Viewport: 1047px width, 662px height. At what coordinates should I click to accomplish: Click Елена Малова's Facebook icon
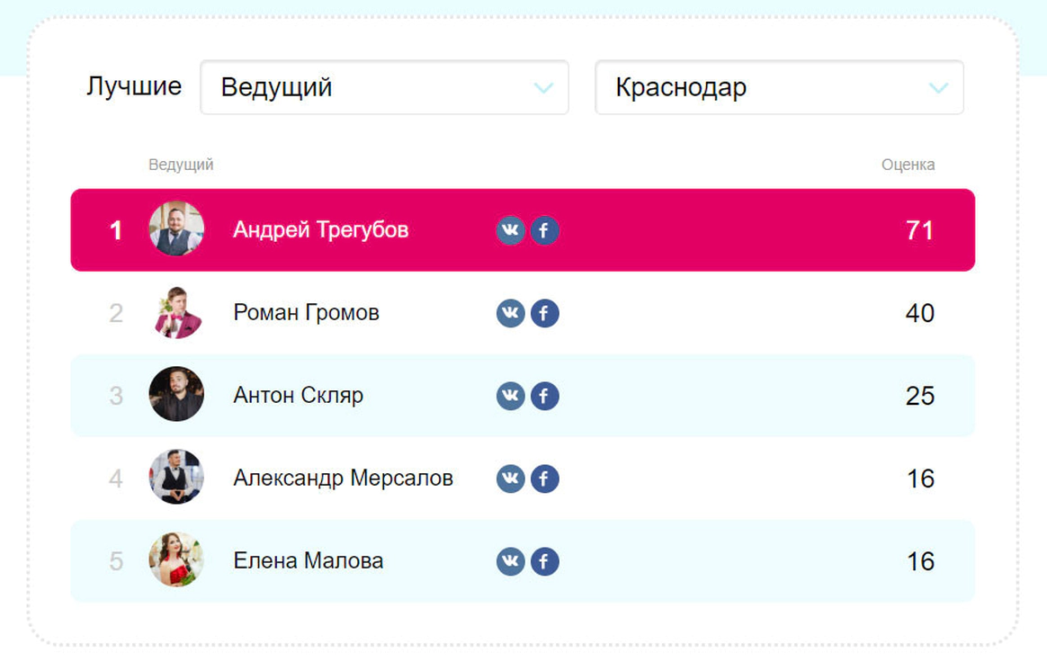[x=544, y=561]
